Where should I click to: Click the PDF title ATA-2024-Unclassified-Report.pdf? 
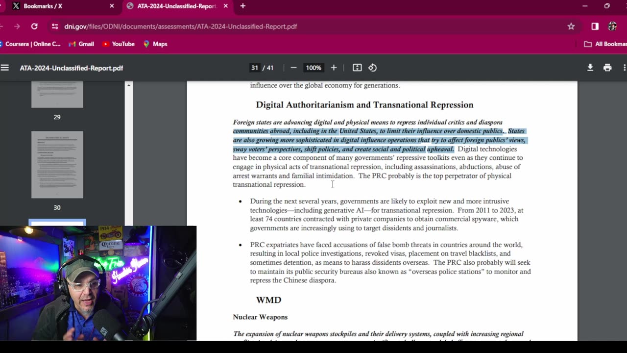(x=72, y=68)
